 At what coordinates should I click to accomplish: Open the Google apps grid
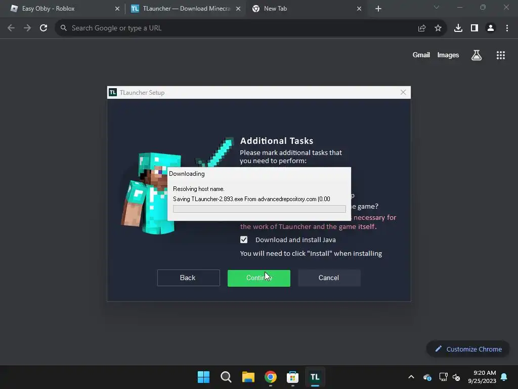pyautogui.click(x=501, y=55)
